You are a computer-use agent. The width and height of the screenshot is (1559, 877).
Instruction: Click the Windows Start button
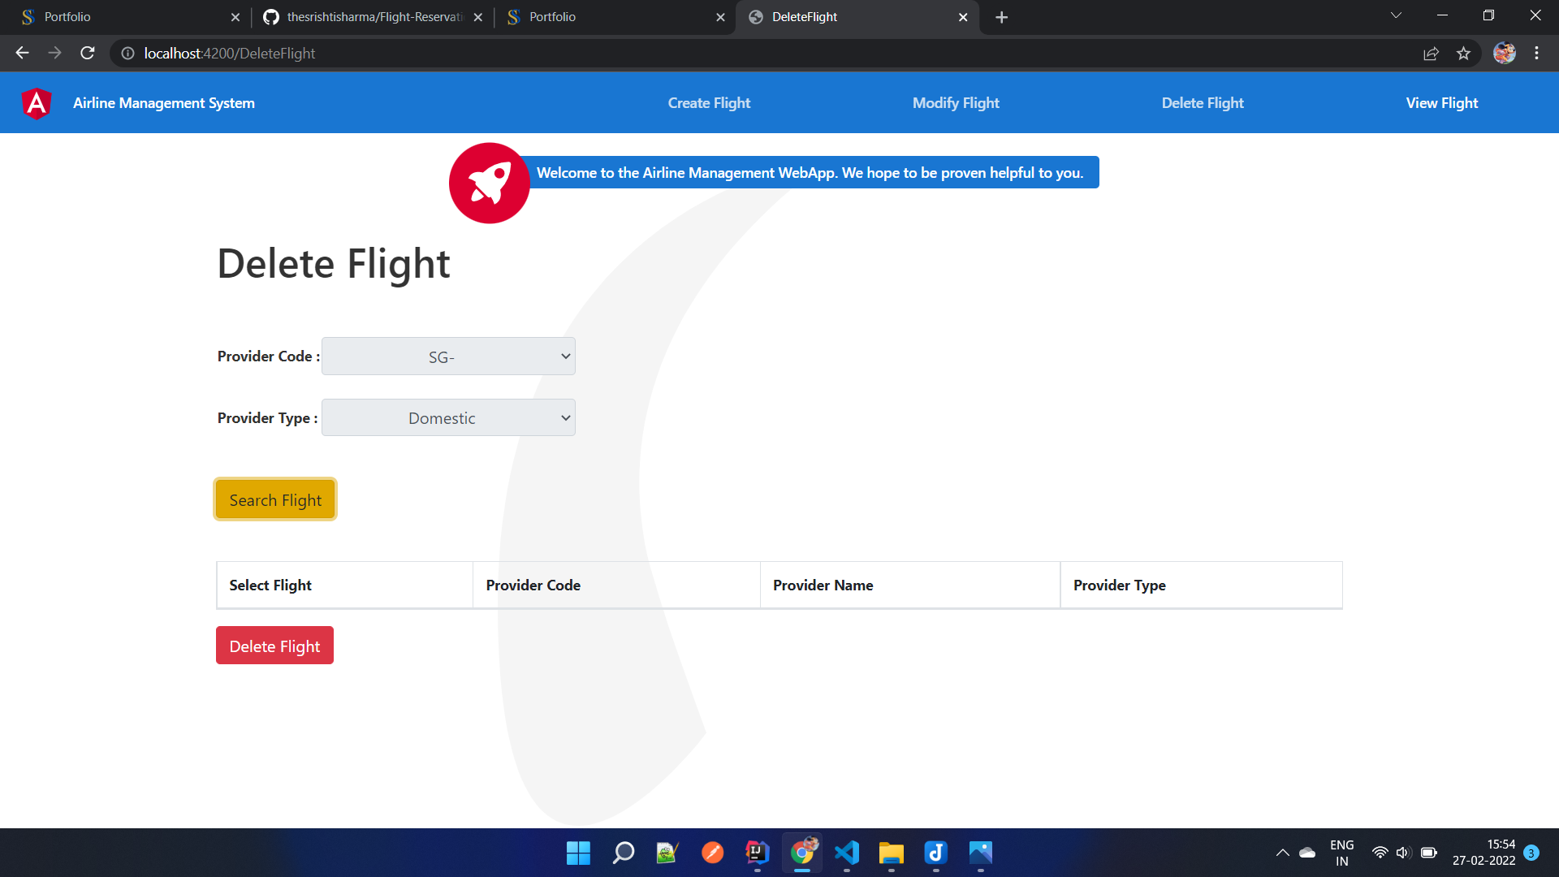[578, 853]
